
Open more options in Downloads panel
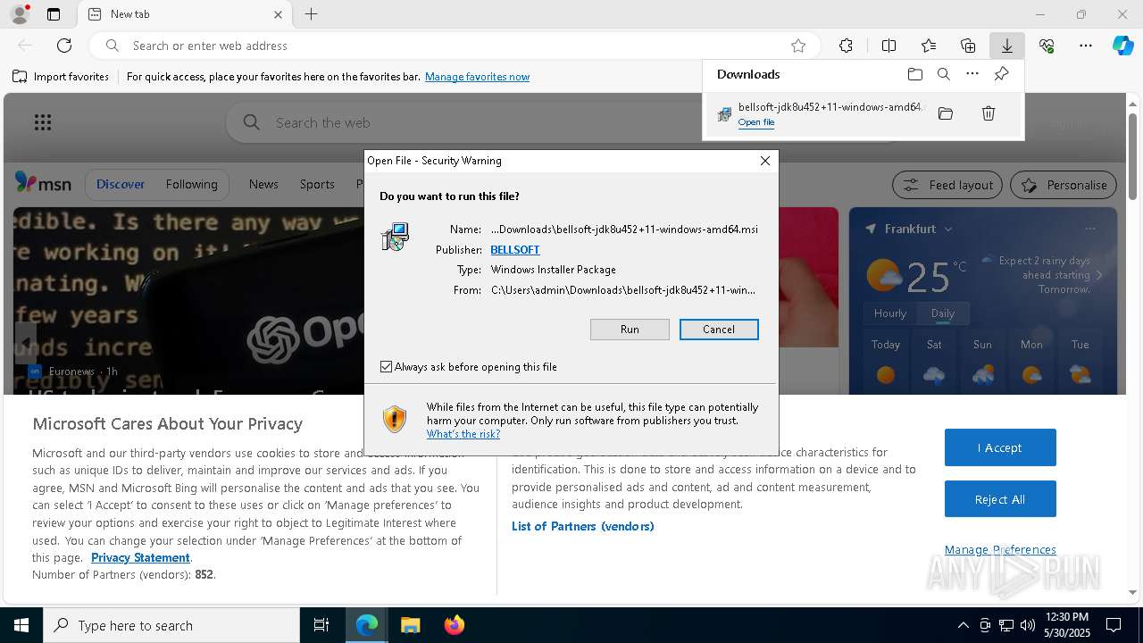click(x=972, y=74)
